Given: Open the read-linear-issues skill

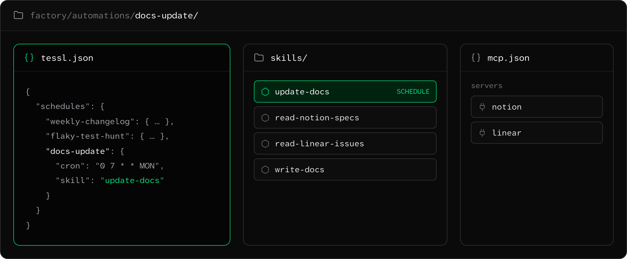Looking at the screenshot, I should (x=345, y=143).
